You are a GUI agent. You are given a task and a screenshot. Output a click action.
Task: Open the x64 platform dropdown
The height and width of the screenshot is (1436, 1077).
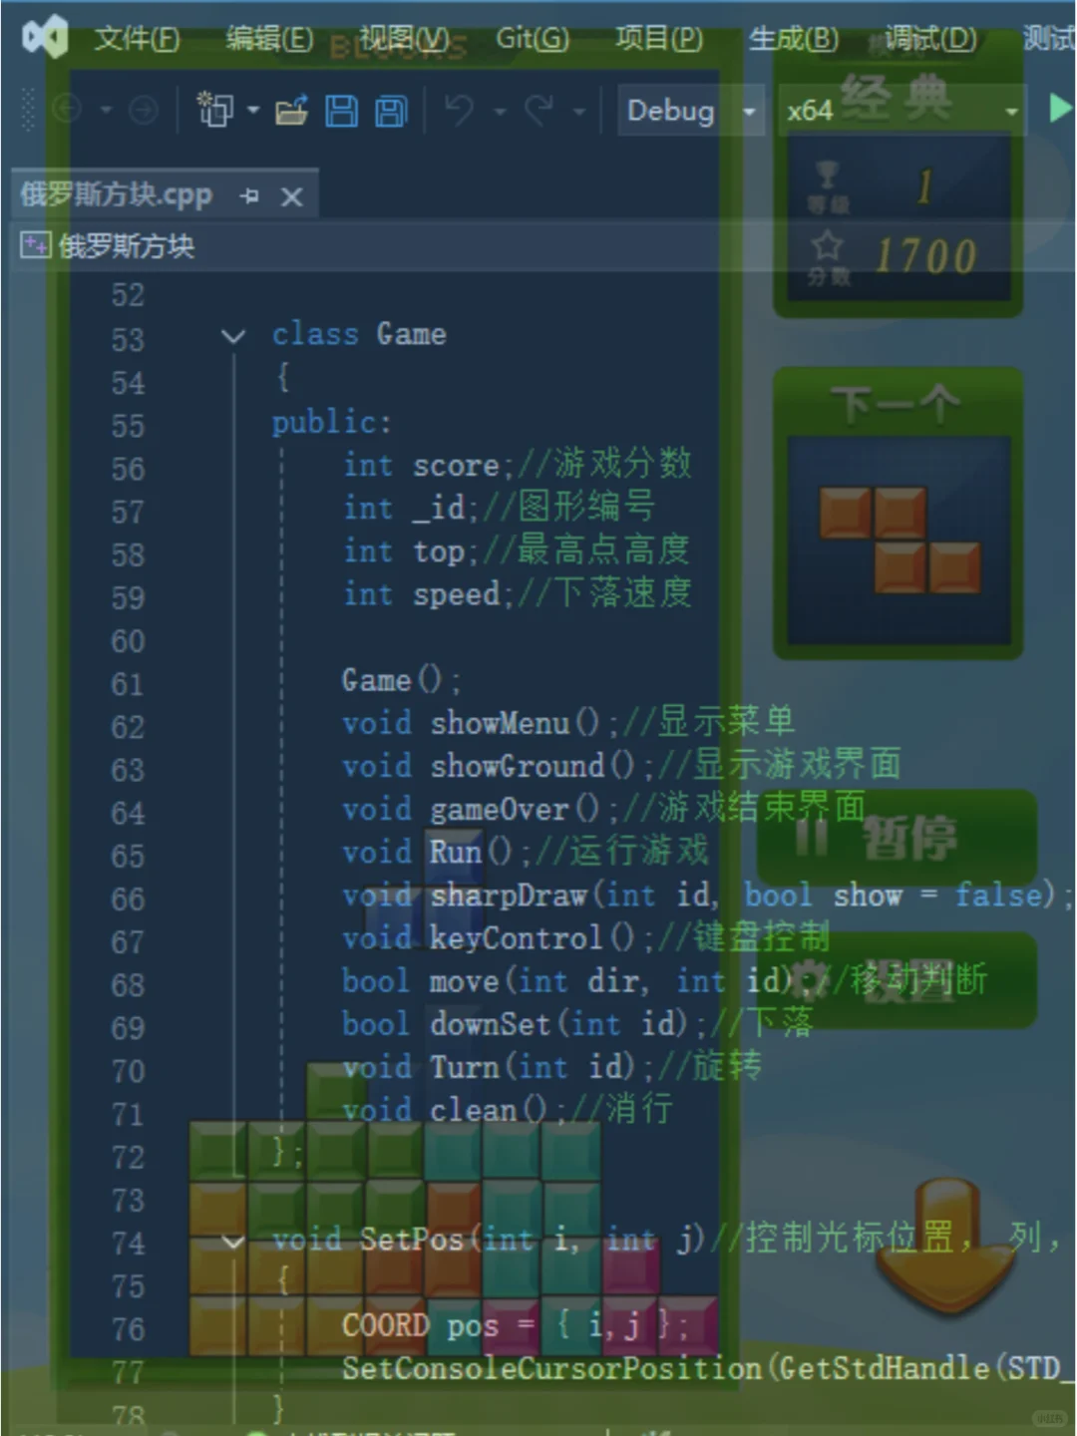[901, 110]
